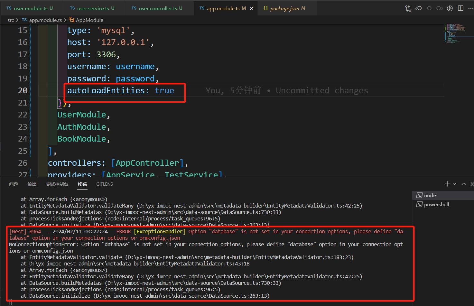Screen dimensions: 474x306
Task: Click the greyed revision circle icon
Action: pyautogui.click(x=429, y=8)
